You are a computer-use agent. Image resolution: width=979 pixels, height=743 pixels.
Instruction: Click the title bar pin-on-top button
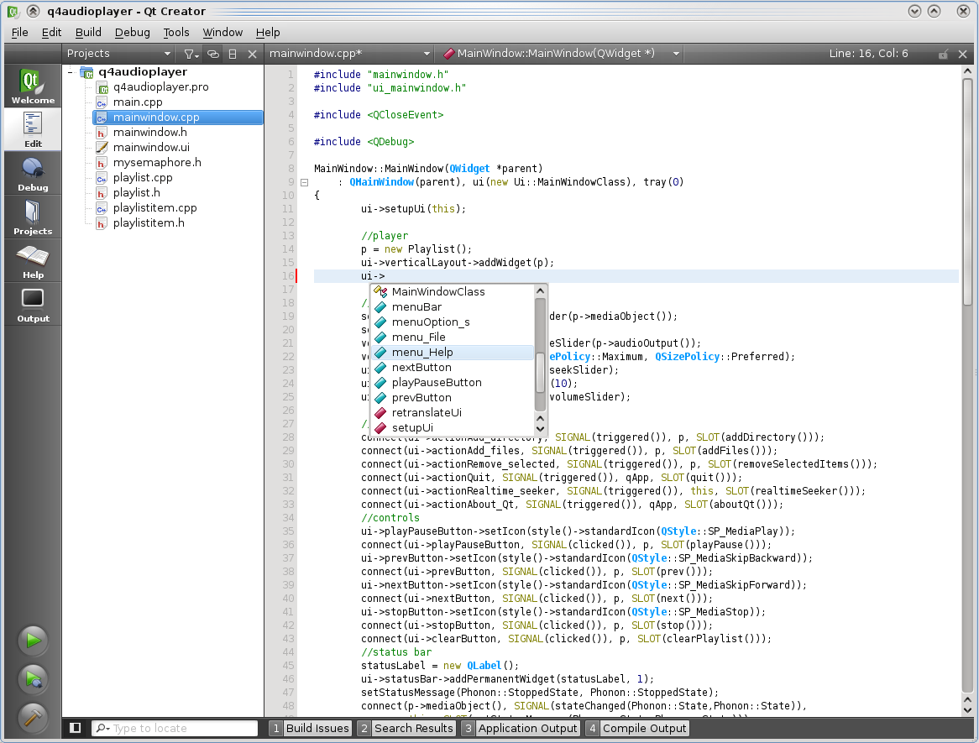(34, 11)
